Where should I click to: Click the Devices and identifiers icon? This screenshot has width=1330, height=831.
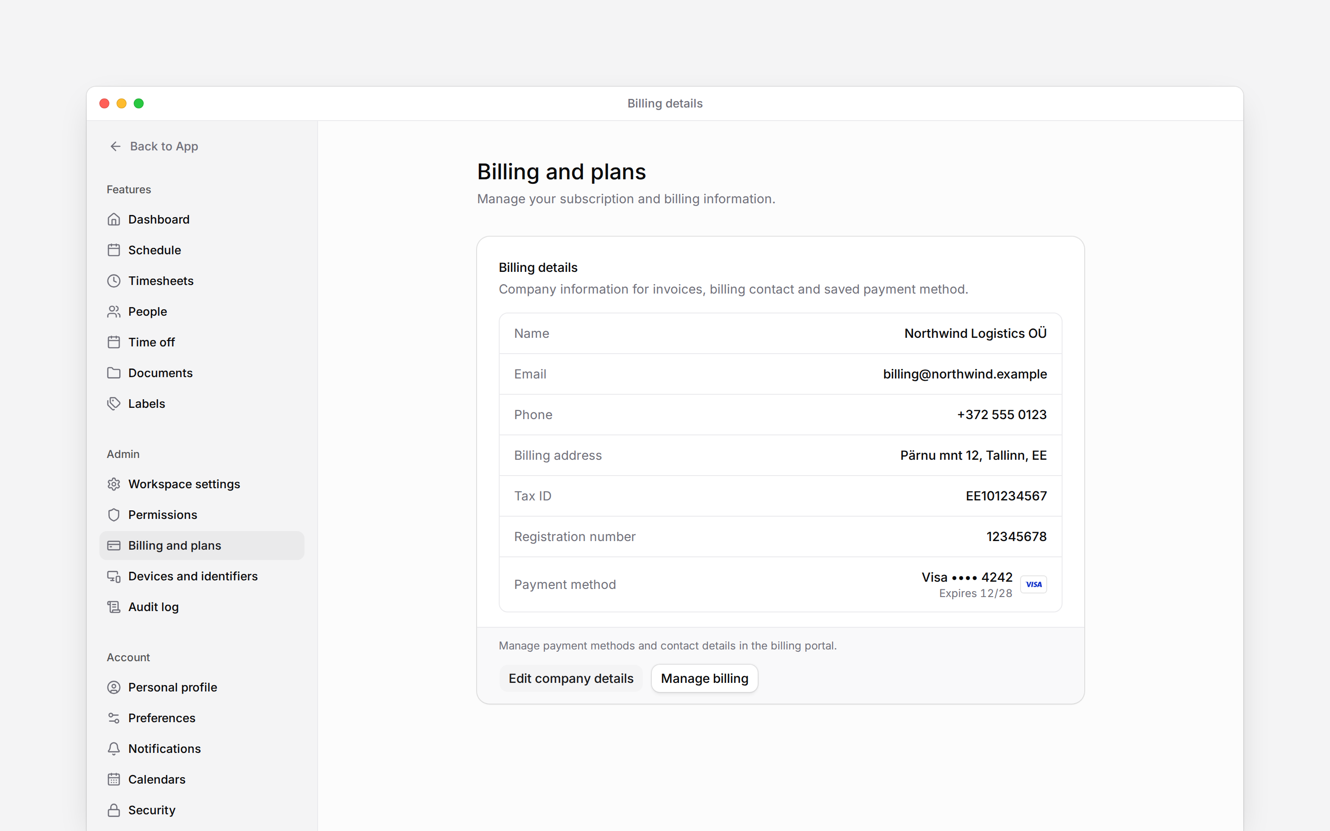coord(114,577)
